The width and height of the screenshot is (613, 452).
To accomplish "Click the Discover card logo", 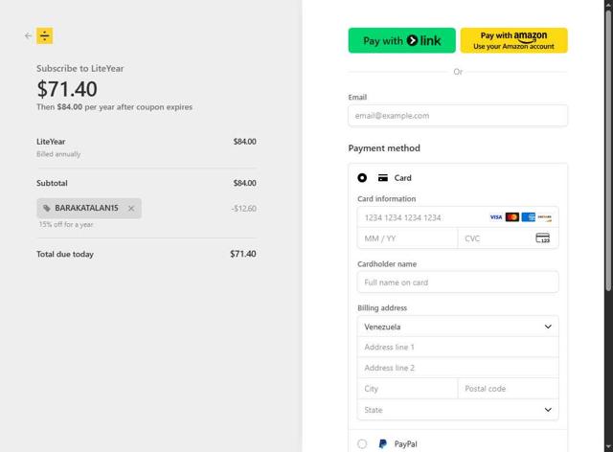I will [544, 217].
